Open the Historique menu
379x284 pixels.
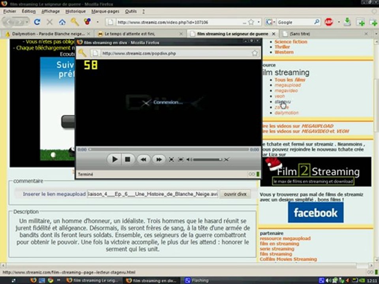[x=75, y=11]
